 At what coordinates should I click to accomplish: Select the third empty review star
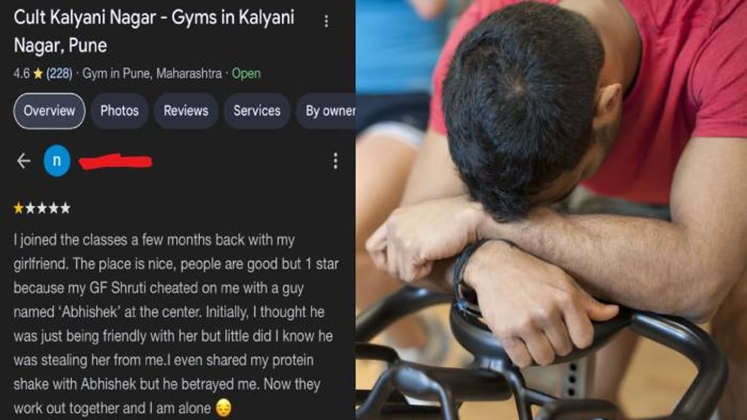pos(42,208)
